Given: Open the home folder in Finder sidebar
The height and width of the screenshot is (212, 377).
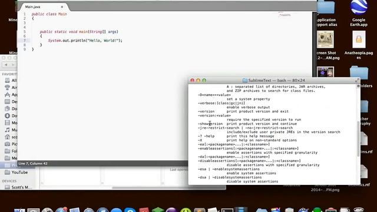Looking at the screenshot, I should pyautogui.click(x=11, y=137).
